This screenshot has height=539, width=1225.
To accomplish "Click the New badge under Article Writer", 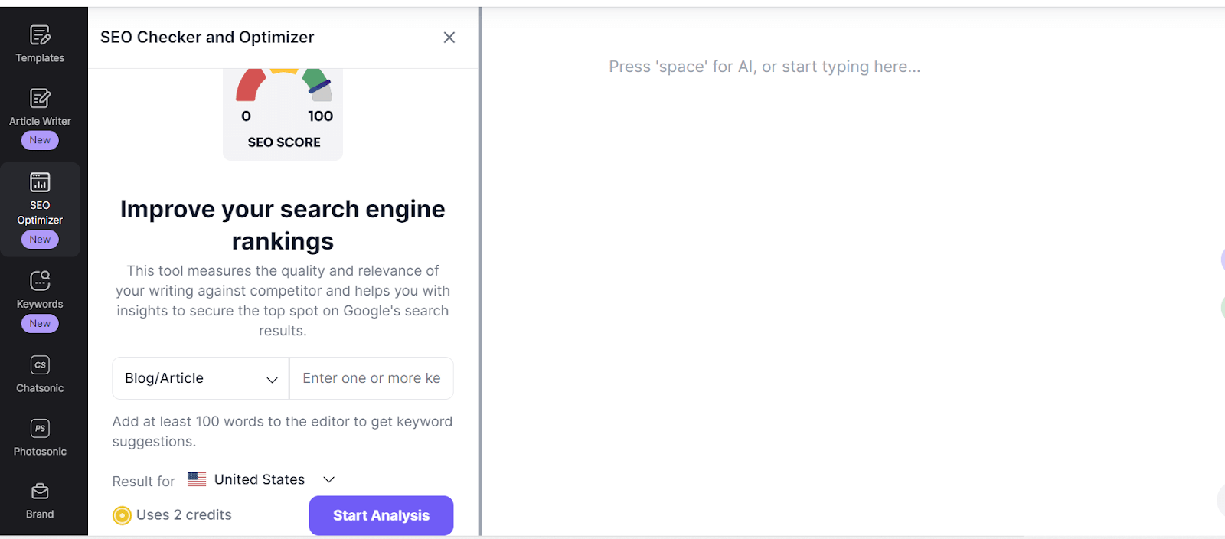I will coord(40,140).
